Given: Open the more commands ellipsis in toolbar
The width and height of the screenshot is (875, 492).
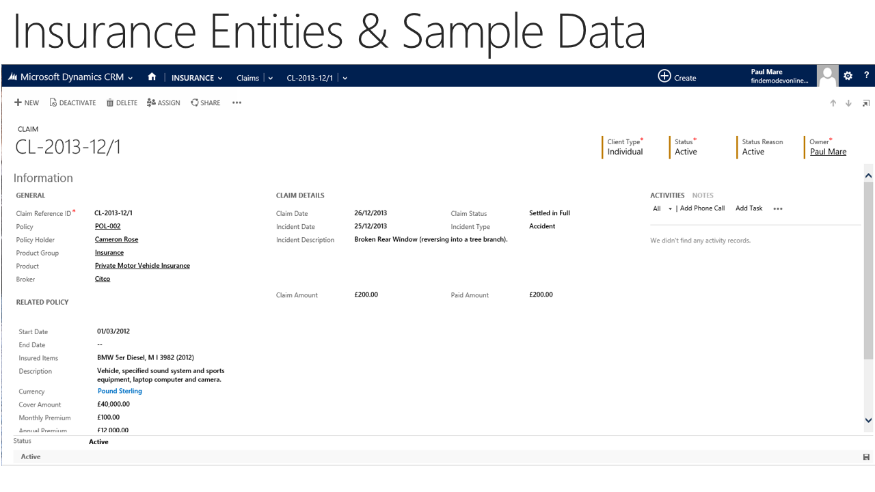Looking at the screenshot, I should [x=237, y=103].
